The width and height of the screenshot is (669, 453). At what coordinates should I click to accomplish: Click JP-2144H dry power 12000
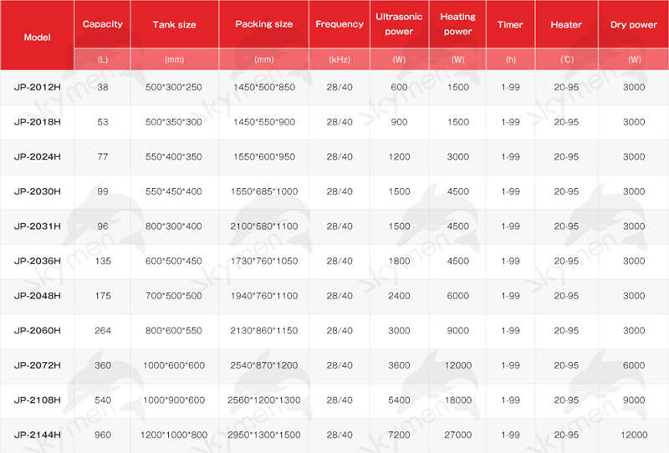tap(634, 435)
